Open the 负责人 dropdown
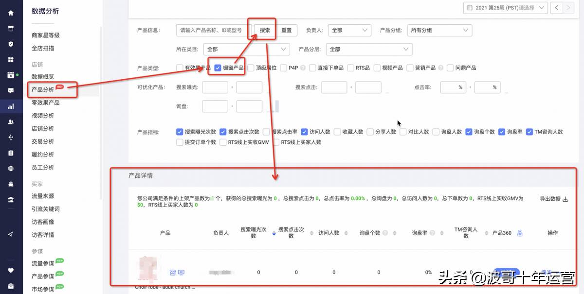This screenshot has height=294, width=584. point(350,30)
